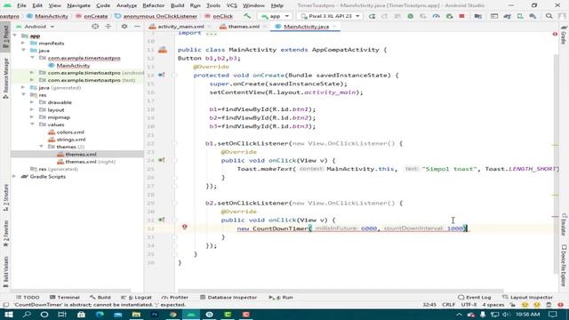Click the override gutter icon at line 24

coord(162,160)
